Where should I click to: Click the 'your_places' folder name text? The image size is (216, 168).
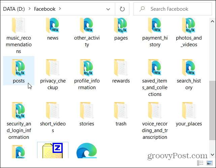(x=189, y=124)
